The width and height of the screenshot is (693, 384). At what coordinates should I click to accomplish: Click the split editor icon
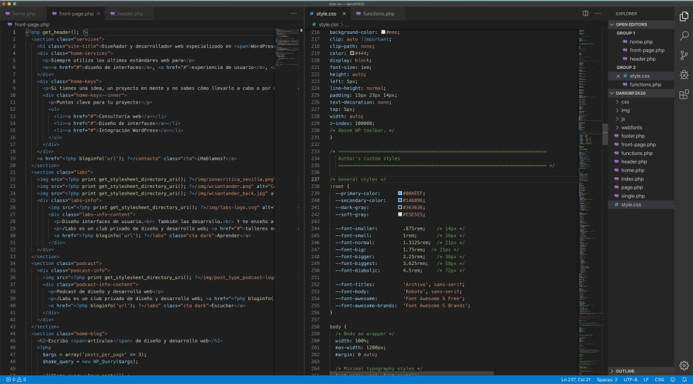[585, 14]
